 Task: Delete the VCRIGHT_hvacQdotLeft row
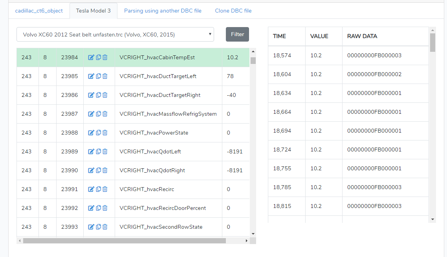tap(105, 151)
